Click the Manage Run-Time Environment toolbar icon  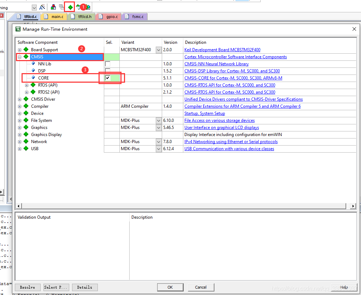70,7
